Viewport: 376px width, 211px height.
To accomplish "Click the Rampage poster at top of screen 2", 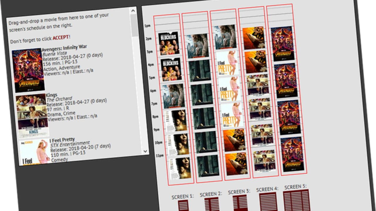I will click(x=197, y=46).
